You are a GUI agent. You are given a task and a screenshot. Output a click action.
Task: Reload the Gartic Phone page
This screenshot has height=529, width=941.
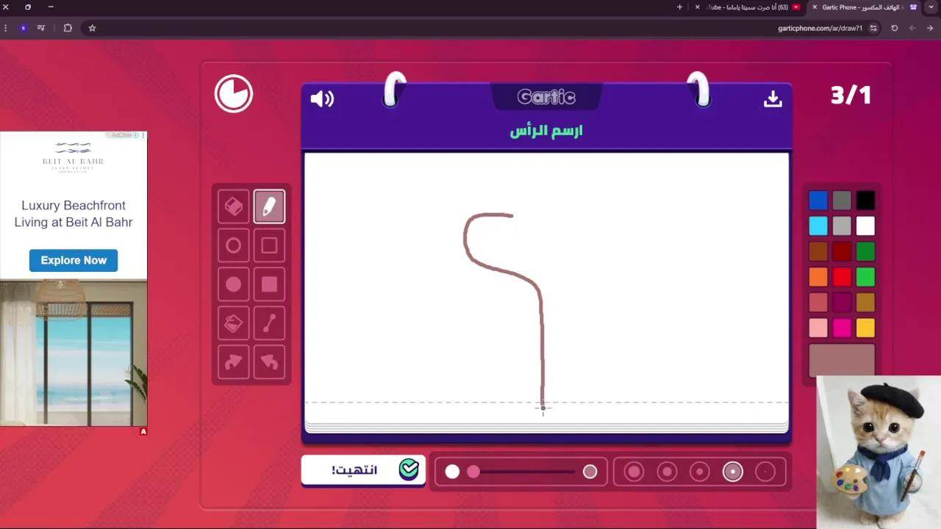[x=895, y=28]
